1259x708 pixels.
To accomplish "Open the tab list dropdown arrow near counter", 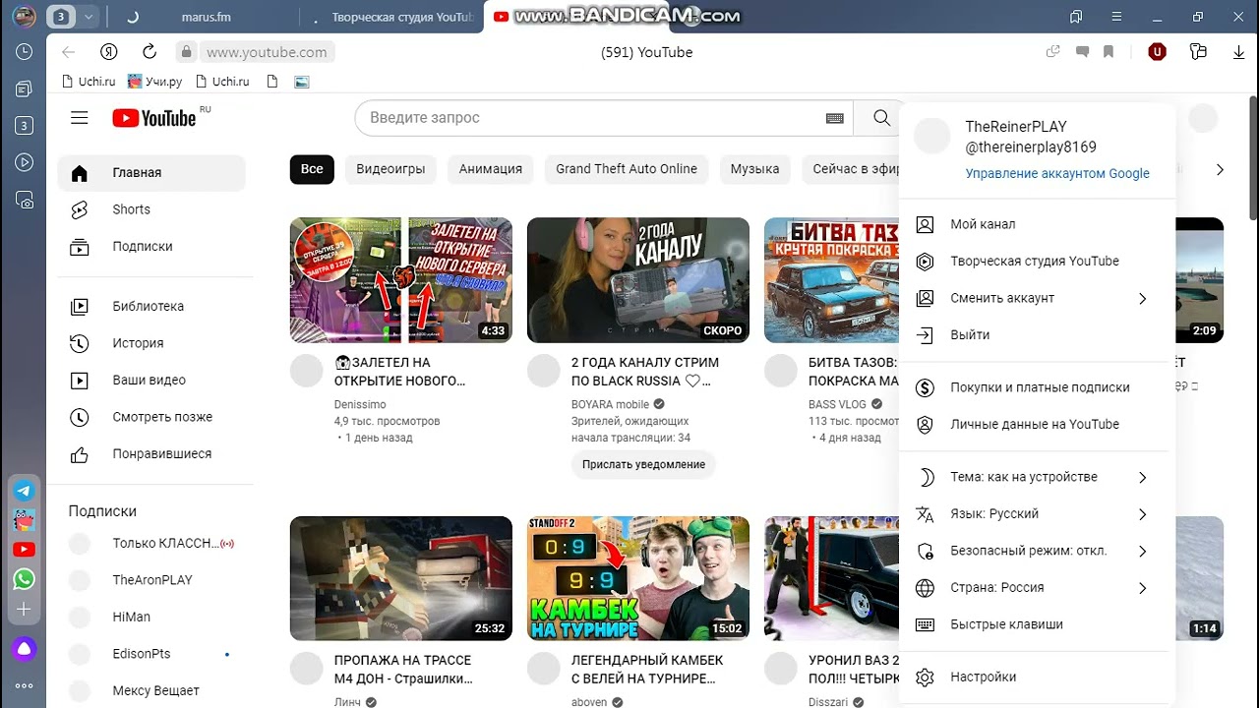I will tap(89, 17).
